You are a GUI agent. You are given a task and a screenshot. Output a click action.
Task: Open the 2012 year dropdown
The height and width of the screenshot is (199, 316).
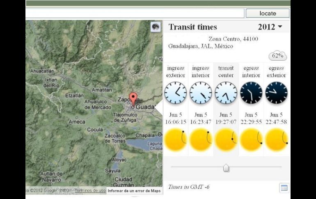pos(270,27)
